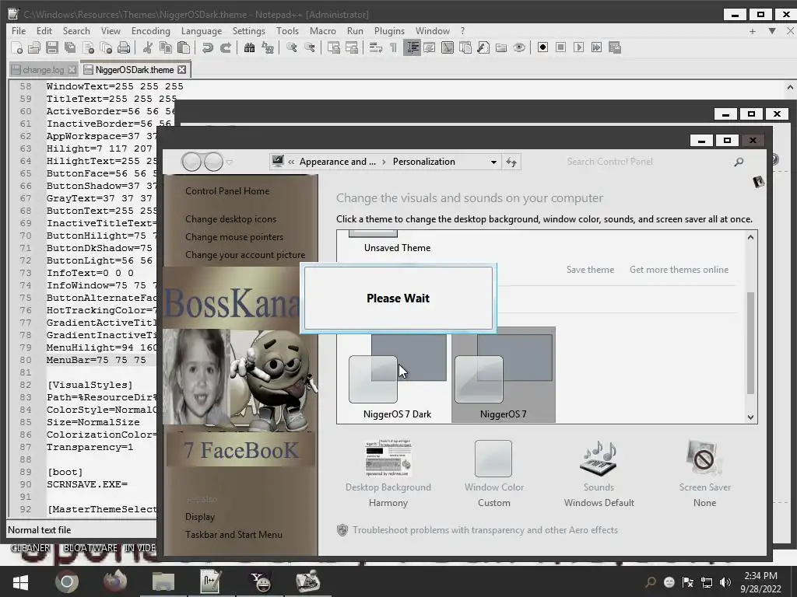Screen dimensions: 797x597
Task: Click the Windows Start button
Action: click(20, 581)
